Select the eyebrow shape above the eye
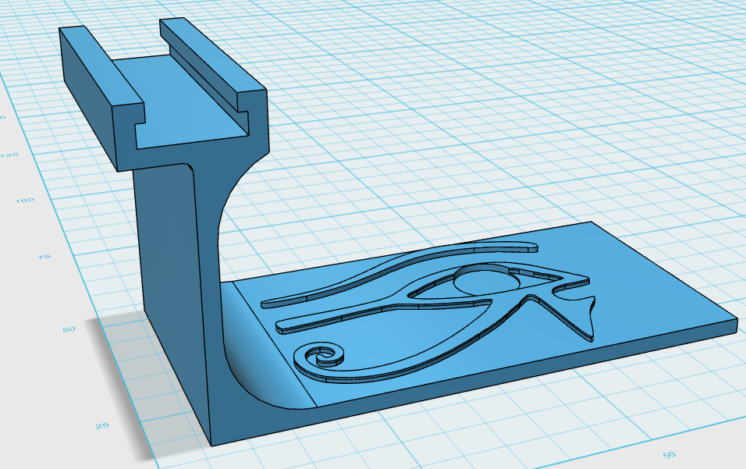Viewport: 746px width, 469px height. 400,275
